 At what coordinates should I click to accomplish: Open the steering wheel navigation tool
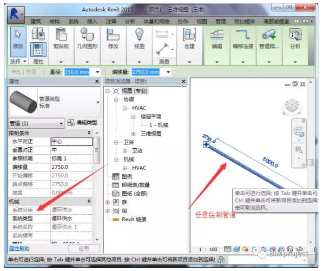[299, 132]
